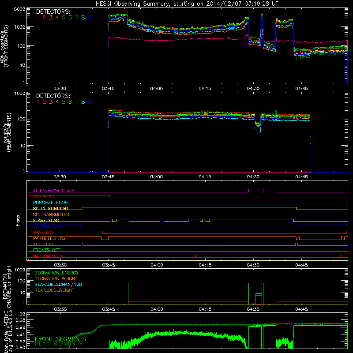Click the 10000 value on front segments axis
The width and height of the screenshot is (353, 353).
19,9
